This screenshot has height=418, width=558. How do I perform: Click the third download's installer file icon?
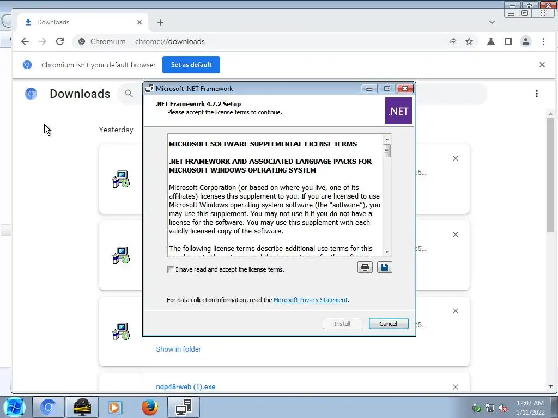point(121,331)
